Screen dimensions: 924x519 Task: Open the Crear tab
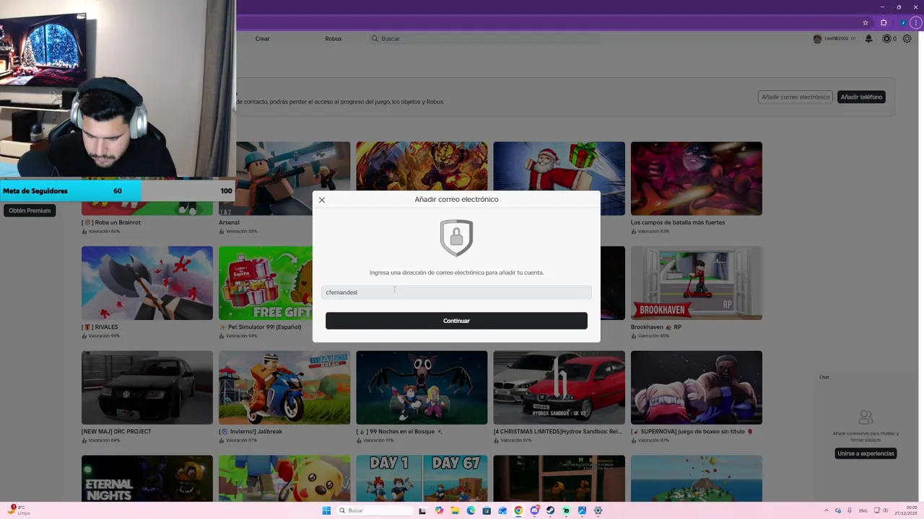[x=262, y=39]
